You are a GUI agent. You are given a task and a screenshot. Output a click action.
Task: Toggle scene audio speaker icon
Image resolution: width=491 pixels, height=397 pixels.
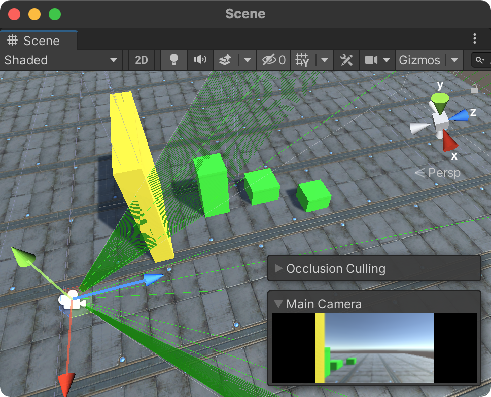point(200,60)
